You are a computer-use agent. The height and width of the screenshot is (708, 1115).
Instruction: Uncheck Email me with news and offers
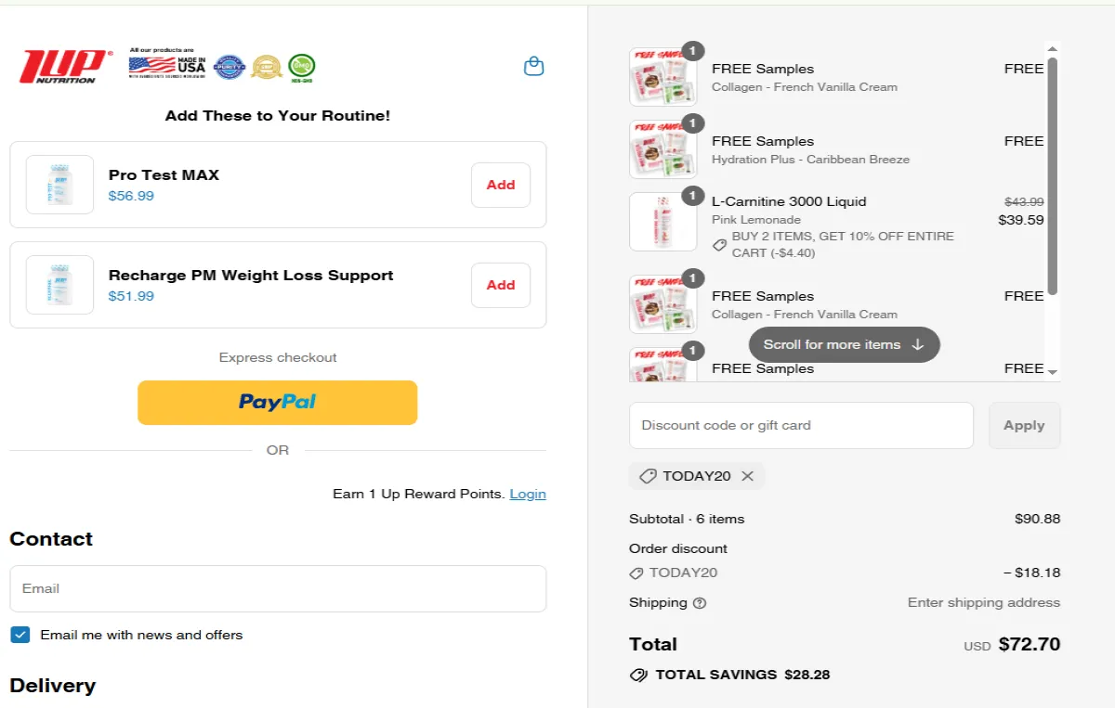point(20,635)
